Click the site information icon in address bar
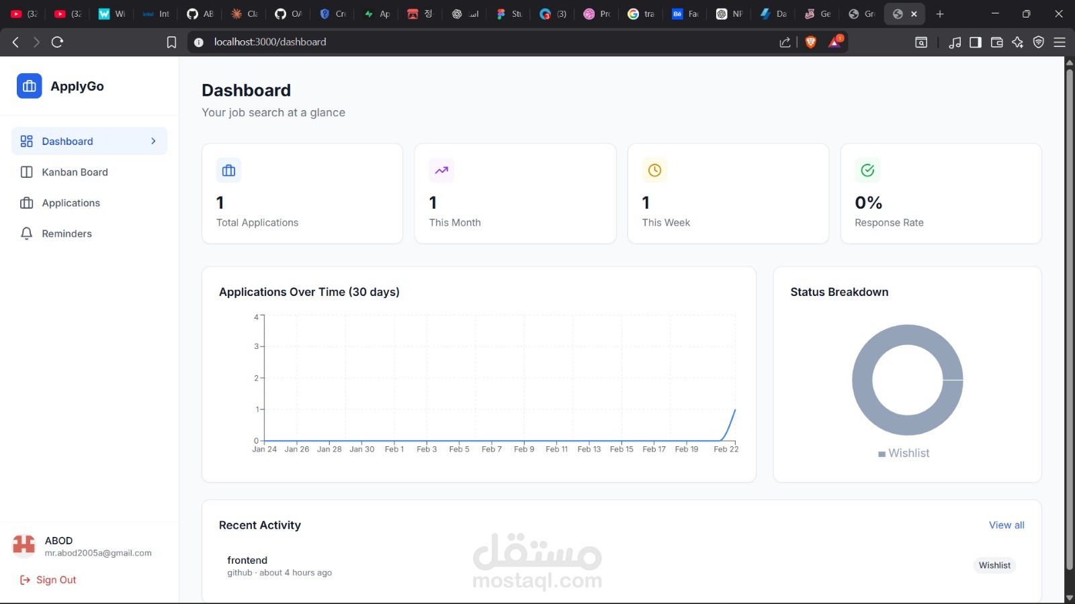This screenshot has width=1075, height=604. (x=199, y=42)
